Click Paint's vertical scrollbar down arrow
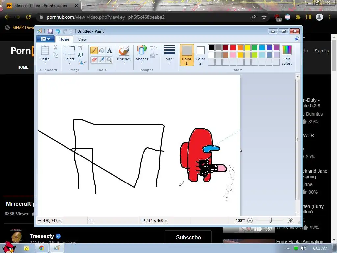Viewport: 337px width, 253px height. tap(298, 213)
